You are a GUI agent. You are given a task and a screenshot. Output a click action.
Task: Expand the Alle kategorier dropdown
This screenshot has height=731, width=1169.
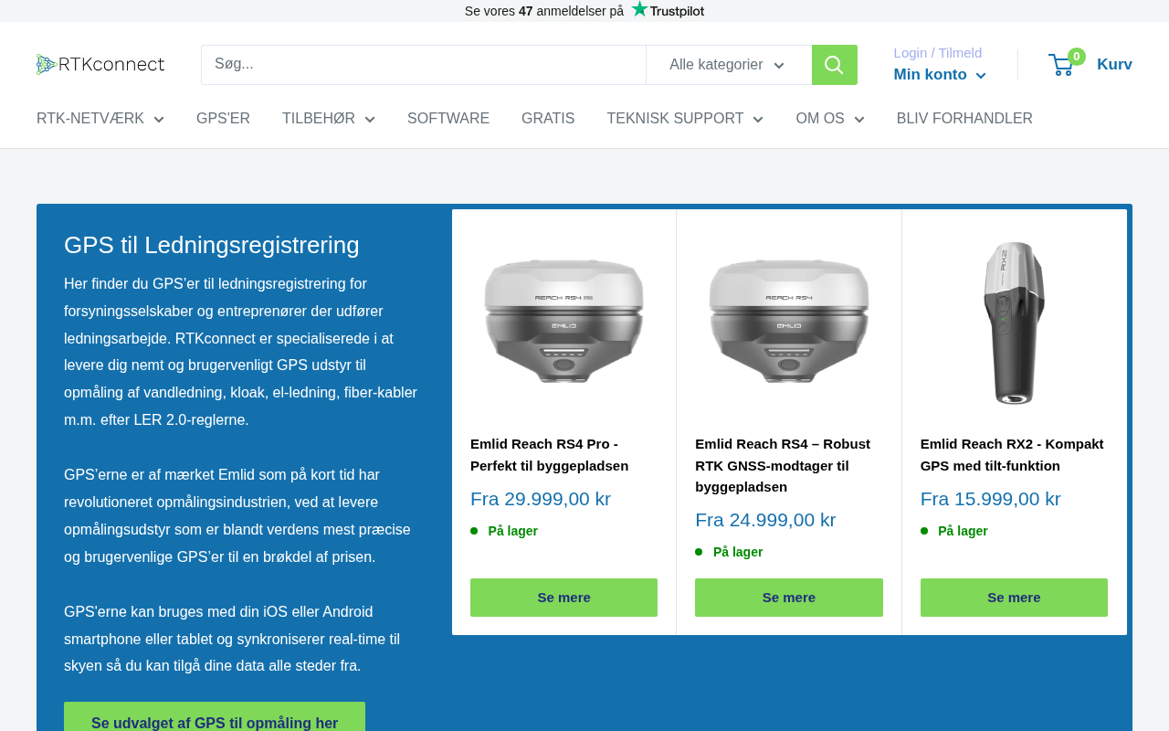click(728, 65)
